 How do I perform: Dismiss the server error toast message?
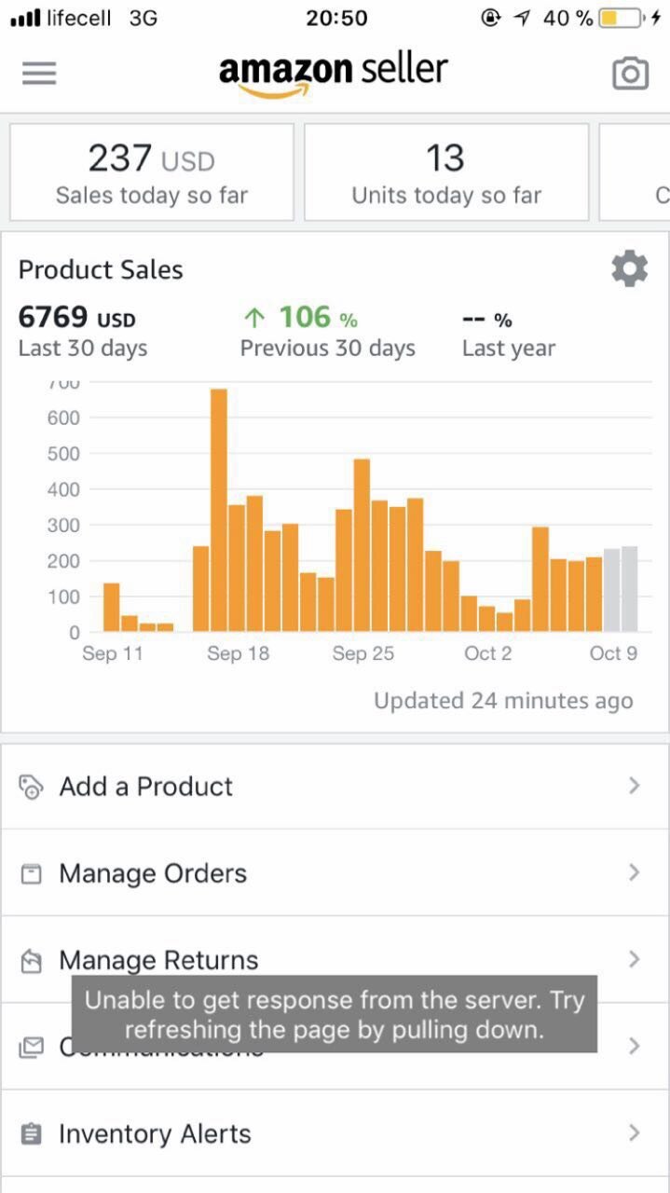335,1014
